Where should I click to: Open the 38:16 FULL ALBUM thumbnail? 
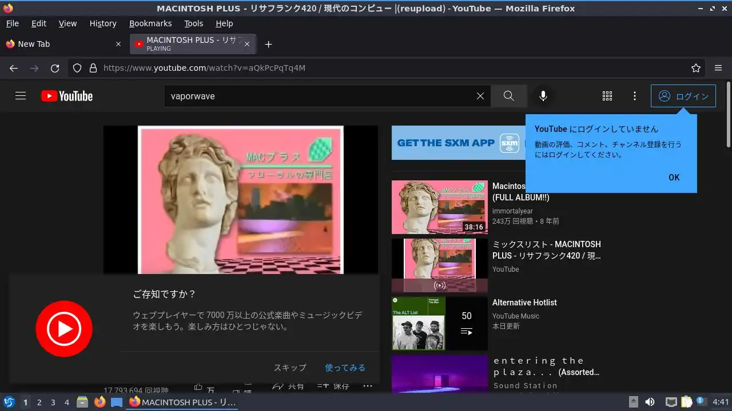click(440, 207)
